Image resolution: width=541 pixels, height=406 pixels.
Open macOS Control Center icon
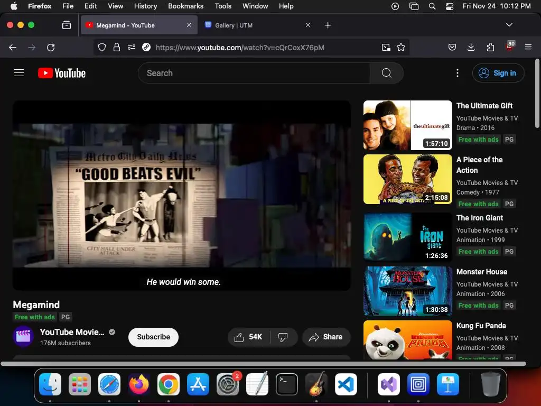pyautogui.click(x=449, y=6)
